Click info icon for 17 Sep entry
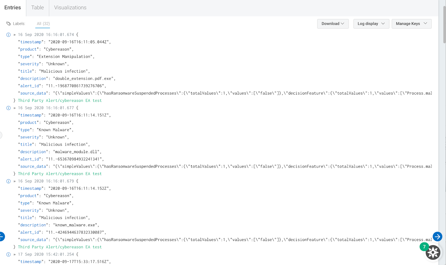446x265 pixels. pyautogui.click(x=8, y=254)
